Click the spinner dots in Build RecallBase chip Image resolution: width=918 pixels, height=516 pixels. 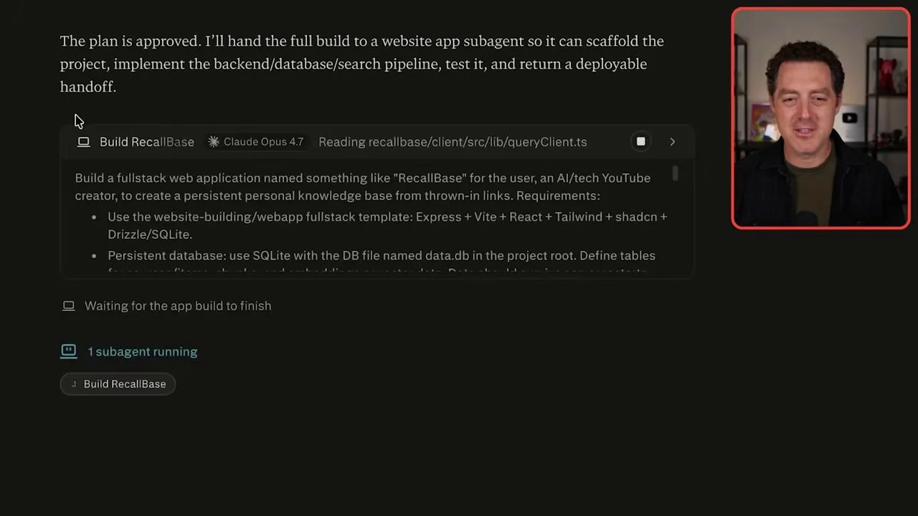[74, 384]
